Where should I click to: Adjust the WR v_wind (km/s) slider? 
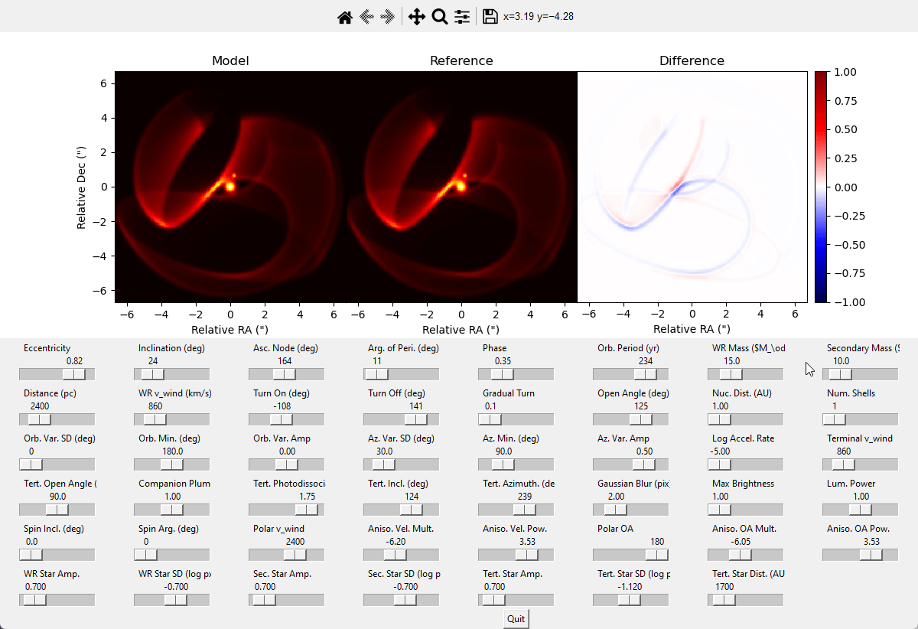click(x=171, y=419)
